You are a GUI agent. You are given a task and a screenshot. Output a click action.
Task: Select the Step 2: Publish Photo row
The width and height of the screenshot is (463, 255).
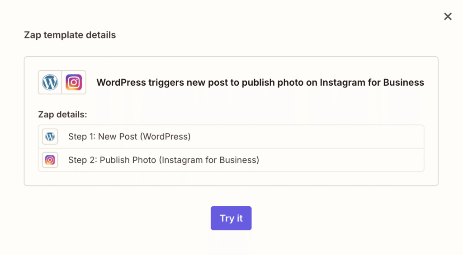tap(231, 160)
